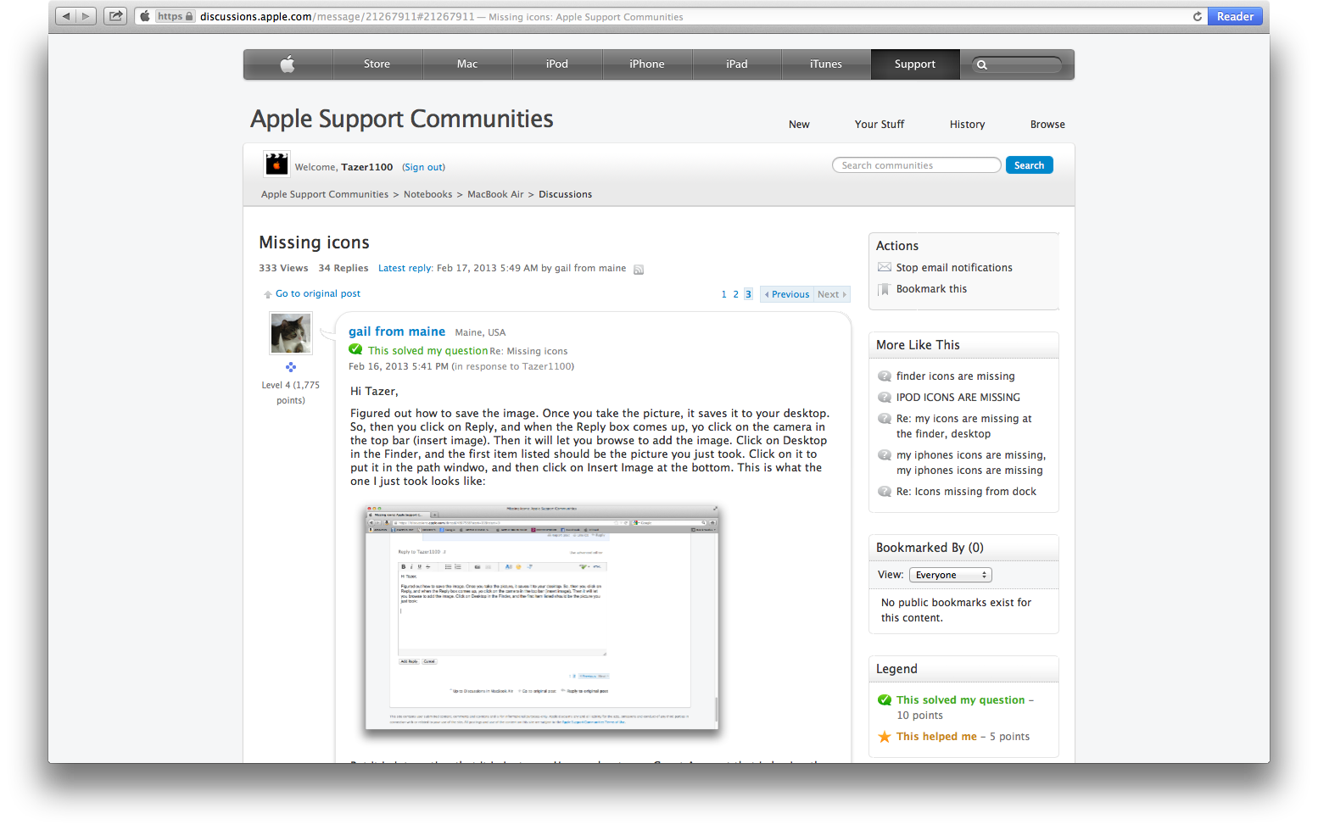Open the MacBook Air breadcrumb link
Viewport: 1318px width, 830px height.
point(495,195)
